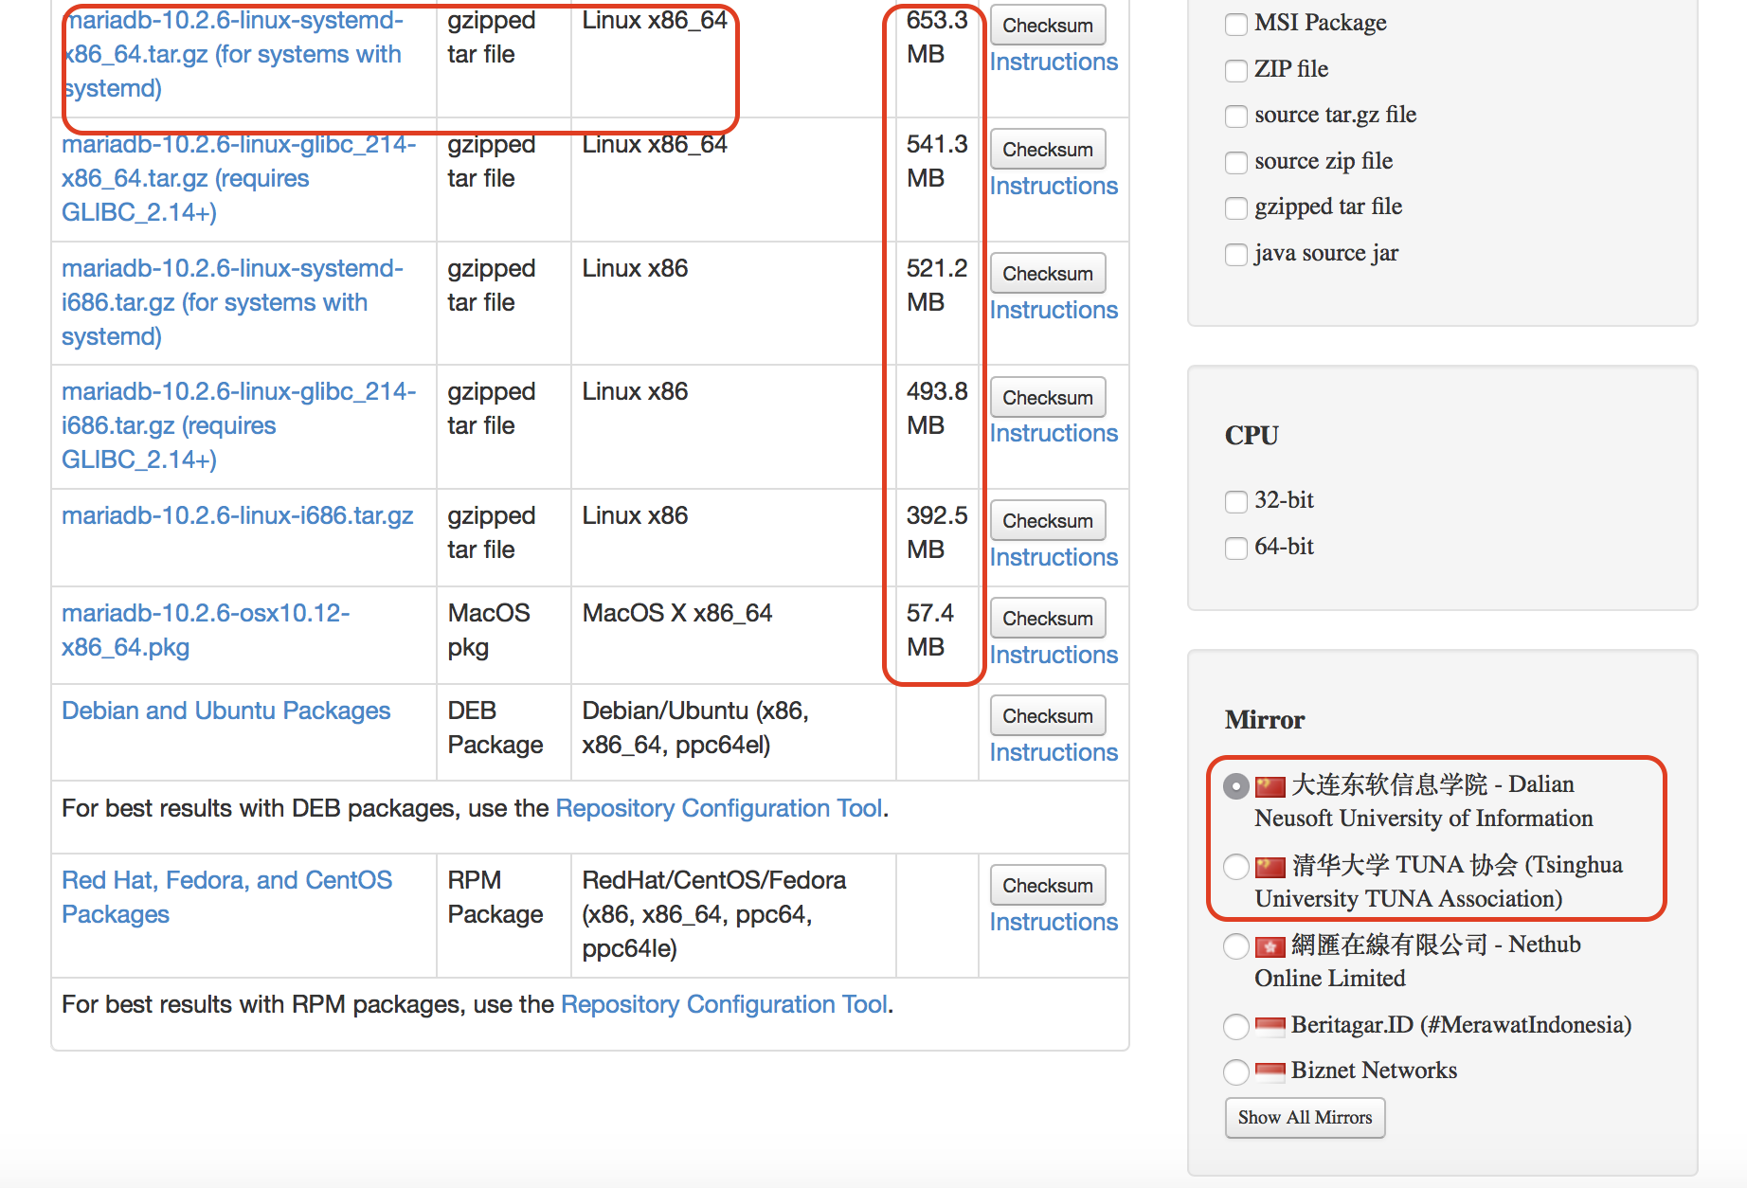Enable the gzipped tar file filter checkbox
This screenshot has height=1188, width=1747.
pyautogui.click(x=1236, y=207)
